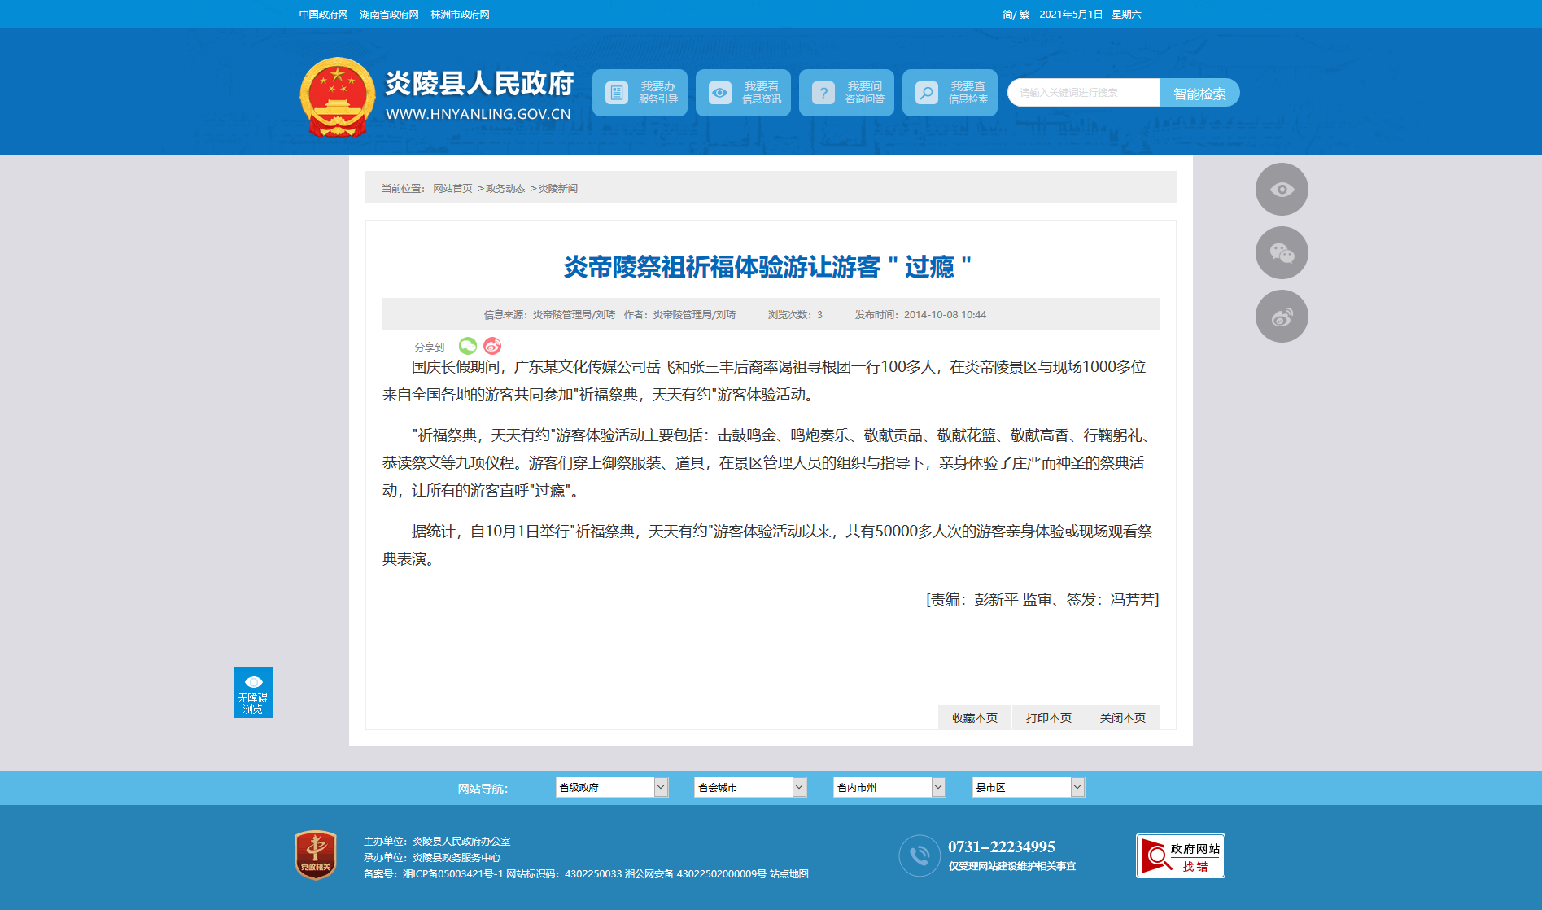
Task: Click the gray eye sidebar button
Action: click(x=1282, y=190)
